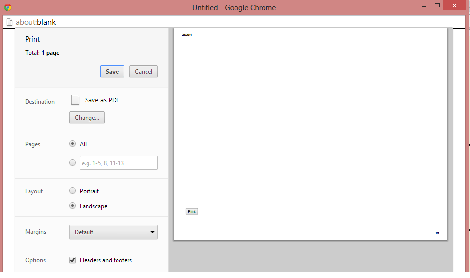The height and width of the screenshot is (278, 470).
Task: Switch layout to Portrait
Action: [73, 191]
